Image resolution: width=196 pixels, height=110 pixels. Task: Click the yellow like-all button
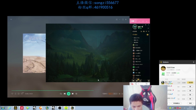[190, 82]
